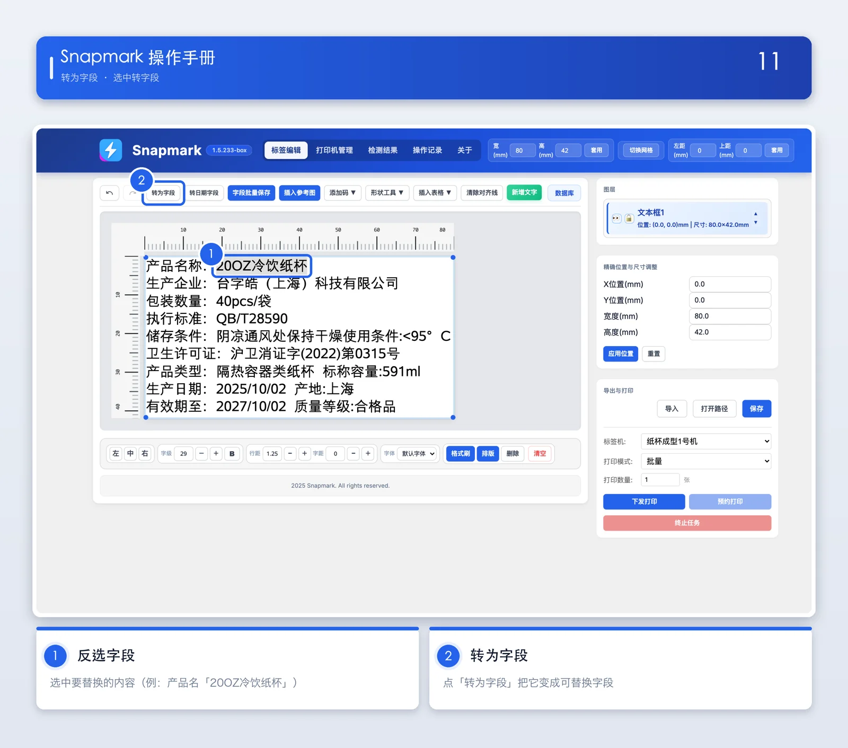Increase font size with the 字级 plus button
The height and width of the screenshot is (748, 848).
pos(216,454)
